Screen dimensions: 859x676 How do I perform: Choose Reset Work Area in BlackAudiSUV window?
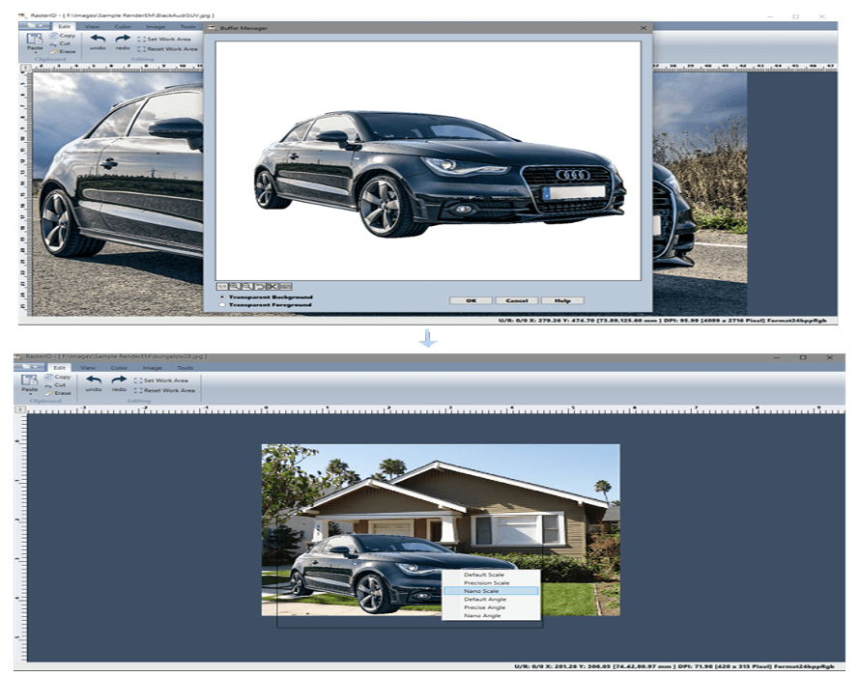[167, 48]
